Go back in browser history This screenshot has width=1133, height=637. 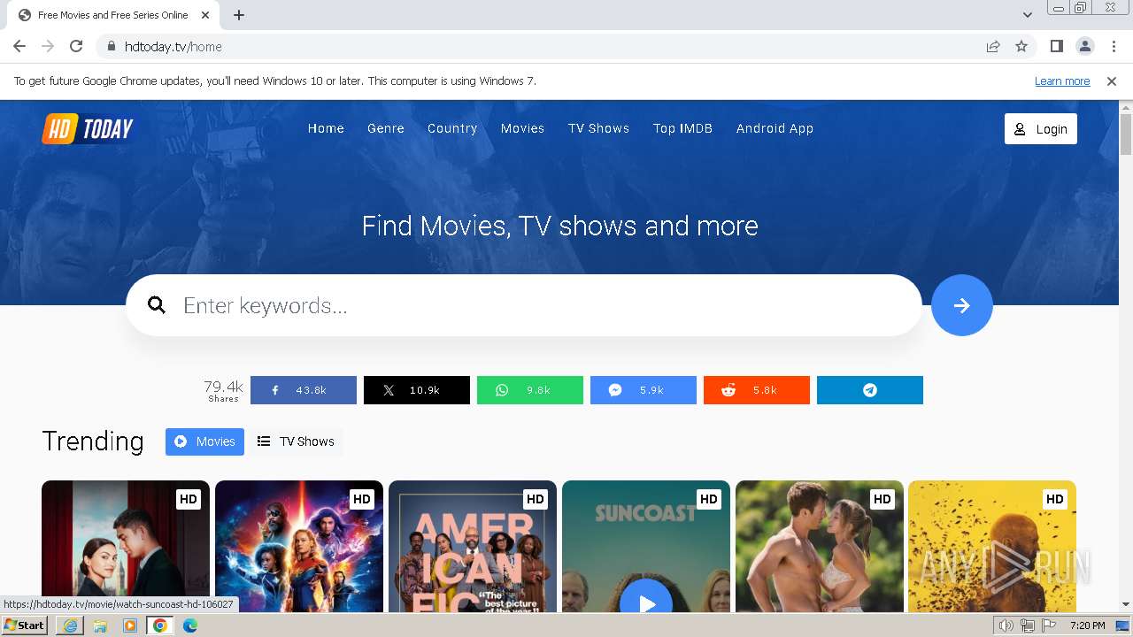[x=19, y=46]
